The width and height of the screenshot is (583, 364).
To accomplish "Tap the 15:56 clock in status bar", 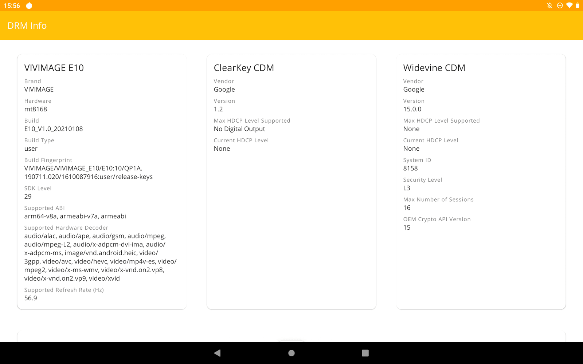I will (x=12, y=5).
